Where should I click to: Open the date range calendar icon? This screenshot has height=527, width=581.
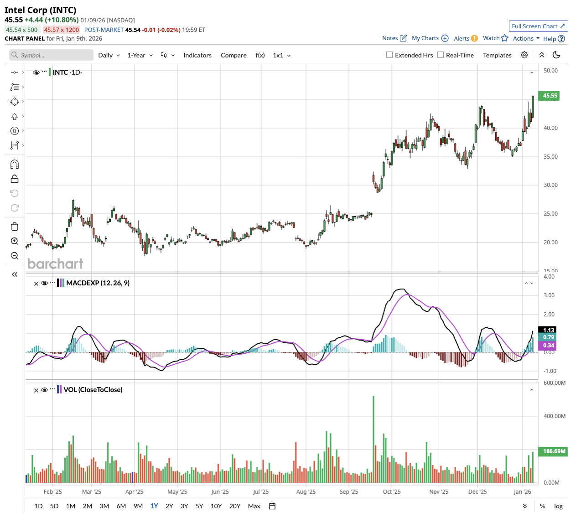pos(272,506)
